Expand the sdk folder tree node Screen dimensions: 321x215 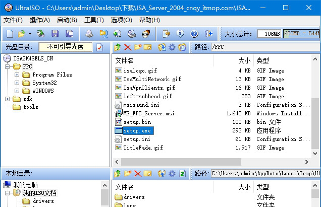8,99
